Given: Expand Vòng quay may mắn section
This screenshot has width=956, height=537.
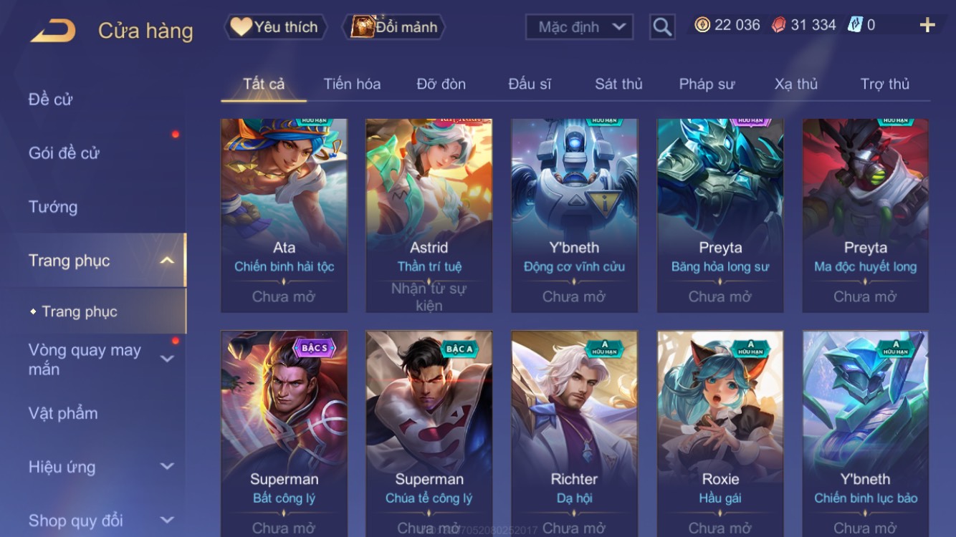Looking at the screenshot, I should point(167,359).
